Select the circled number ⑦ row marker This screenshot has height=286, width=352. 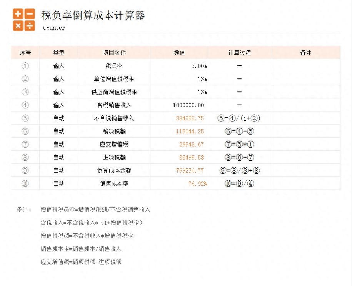tap(25, 144)
